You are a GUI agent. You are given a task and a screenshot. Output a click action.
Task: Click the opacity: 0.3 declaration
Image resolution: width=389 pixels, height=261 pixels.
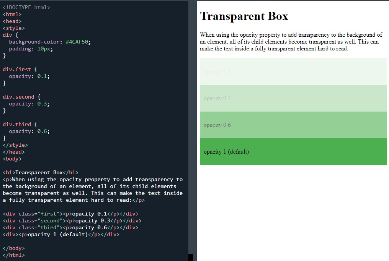pos(28,104)
